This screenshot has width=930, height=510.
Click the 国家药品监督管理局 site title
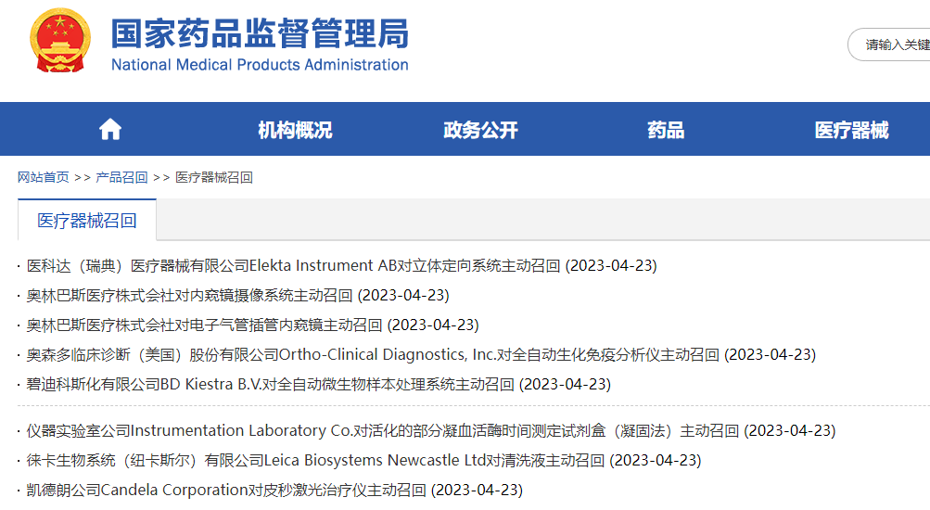[260, 33]
